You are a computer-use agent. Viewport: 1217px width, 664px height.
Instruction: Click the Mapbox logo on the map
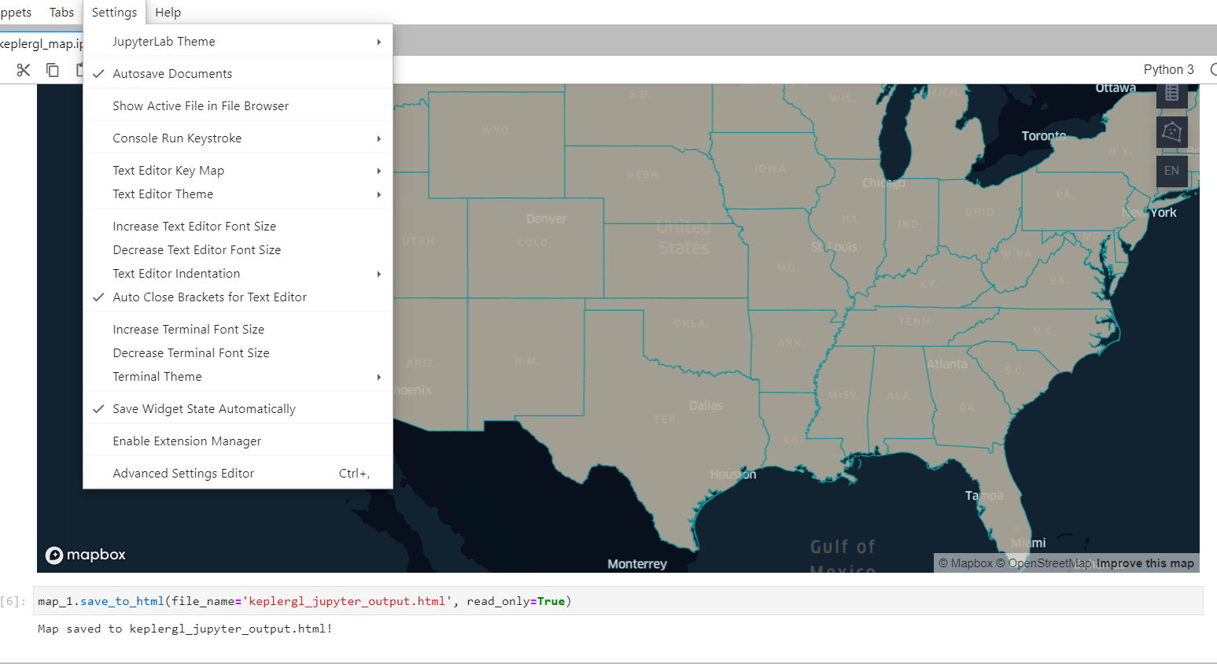[85, 555]
